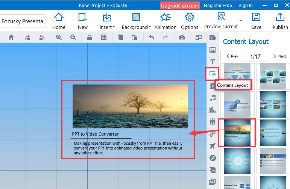Viewport: 290px width, 189px height.
Task: Click the Content Layout panel title
Action: (246, 42)
